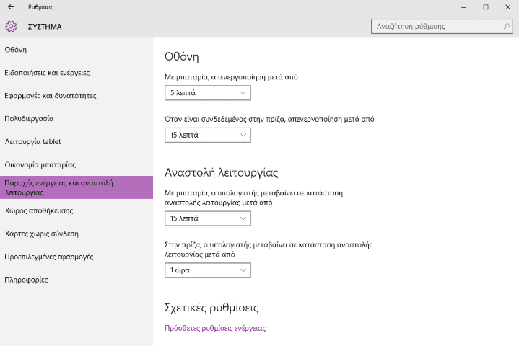The width and height of the screenshot is (519, 346).
Task: Open Πρόσθετες ρυθμίσεις ενέργειας link
Action: point(215,328)
